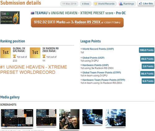
Task: Click '1st in team using 3x Radeon R9 290X' text
Action: (101, 83)
